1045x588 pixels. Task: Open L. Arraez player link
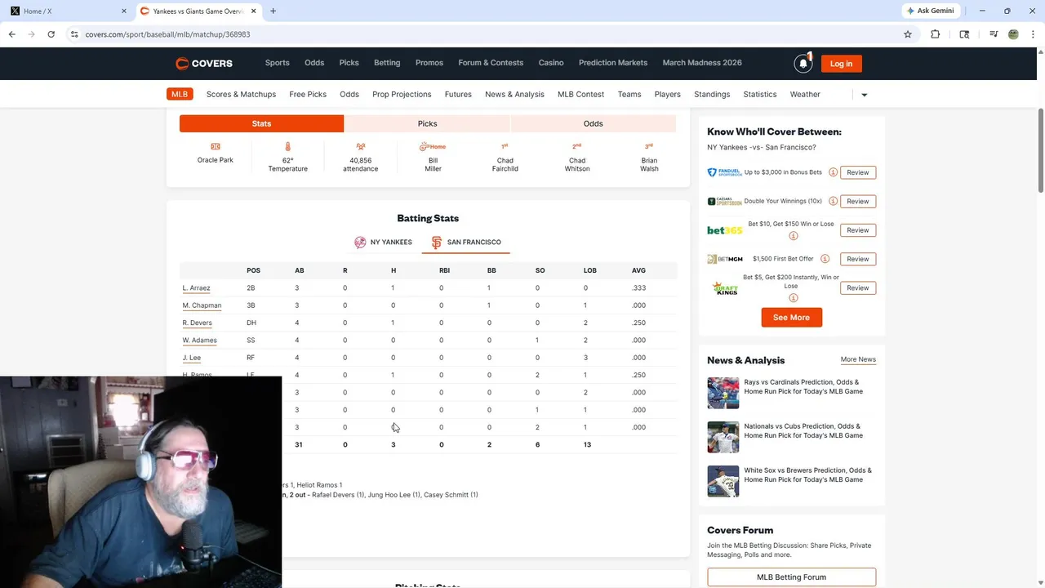click(x=196, y=287)
